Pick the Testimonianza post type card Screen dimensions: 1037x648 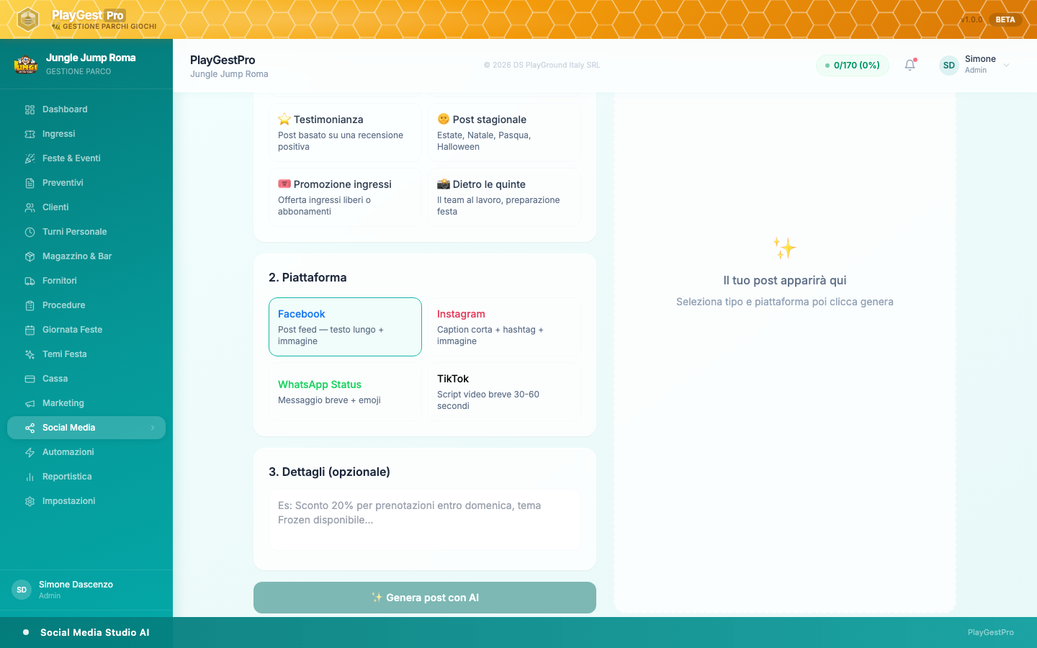click(x=345, y=132)
